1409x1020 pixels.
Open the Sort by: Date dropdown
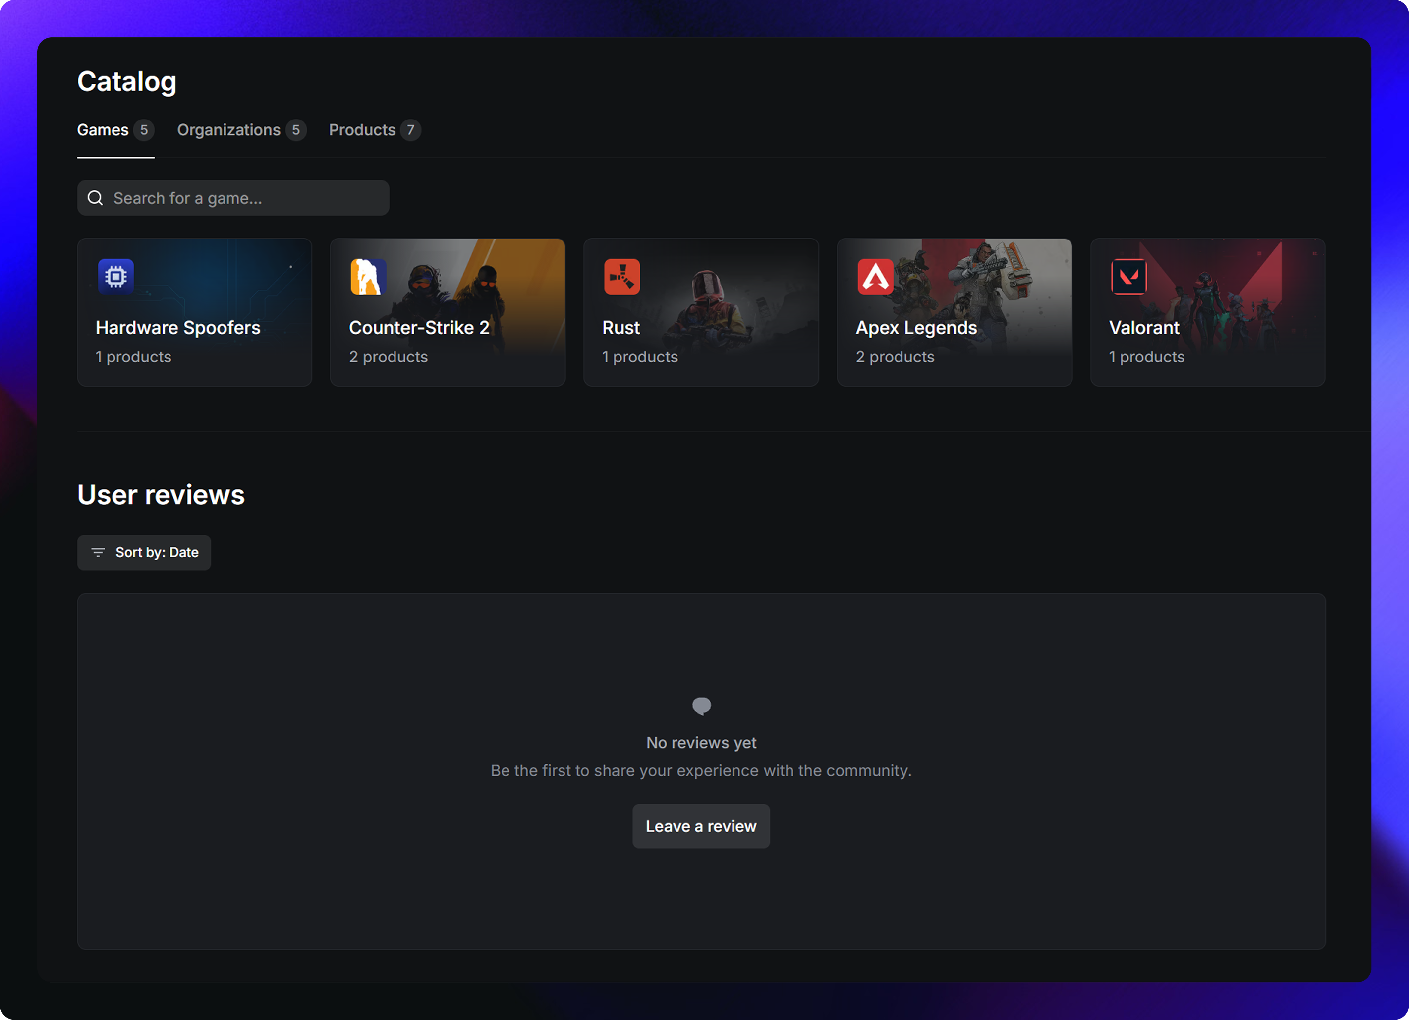144,552
